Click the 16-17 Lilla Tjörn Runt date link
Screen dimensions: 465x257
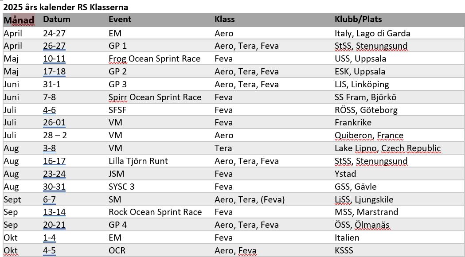coord(54,161)
